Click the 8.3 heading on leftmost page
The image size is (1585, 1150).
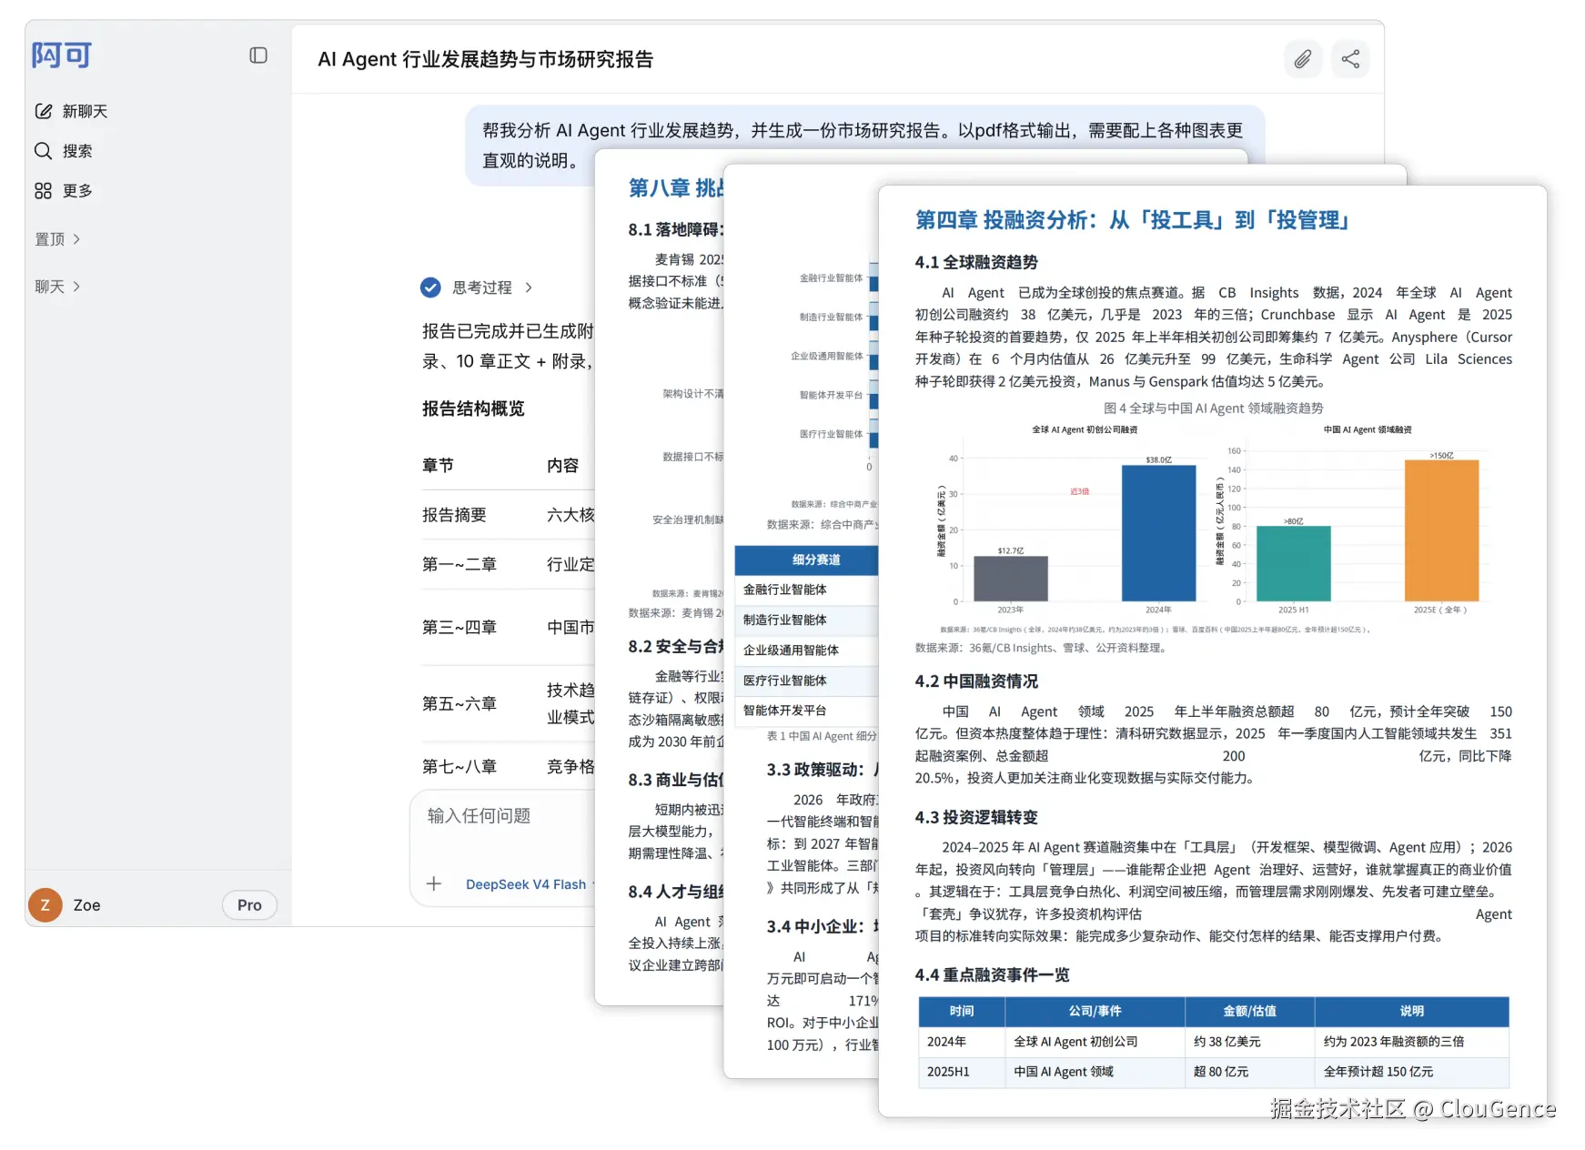(x=676, y=780)
